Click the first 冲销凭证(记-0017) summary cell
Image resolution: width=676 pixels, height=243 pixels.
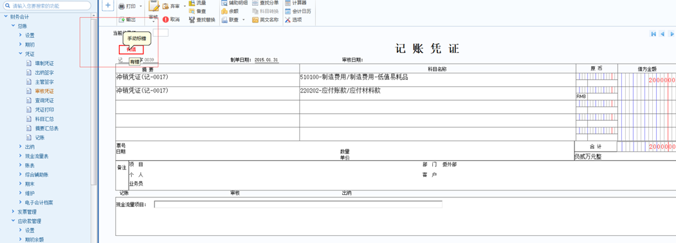(207, 80)
